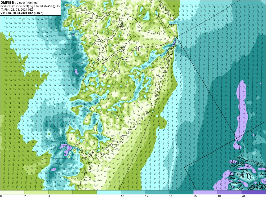Choose the dark teal 14–16 m/s legend swatch
266x198 pixels.
pos(181,192)
